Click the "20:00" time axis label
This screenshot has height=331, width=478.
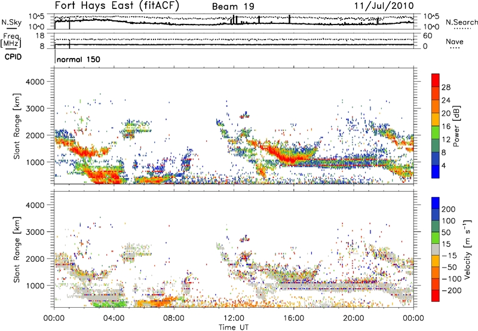pos(354,318)
